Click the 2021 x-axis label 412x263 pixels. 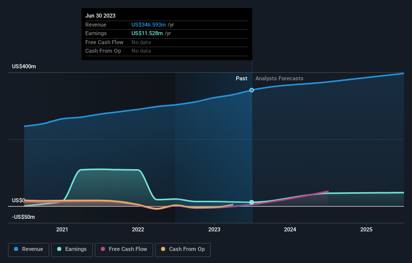pos(62,230)
